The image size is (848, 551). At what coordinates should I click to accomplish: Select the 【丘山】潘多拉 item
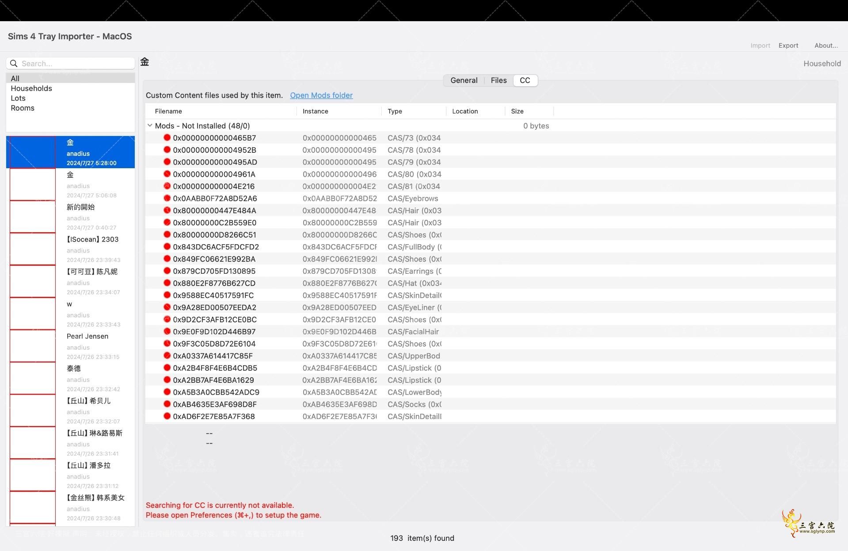click(x=70, y=475)
